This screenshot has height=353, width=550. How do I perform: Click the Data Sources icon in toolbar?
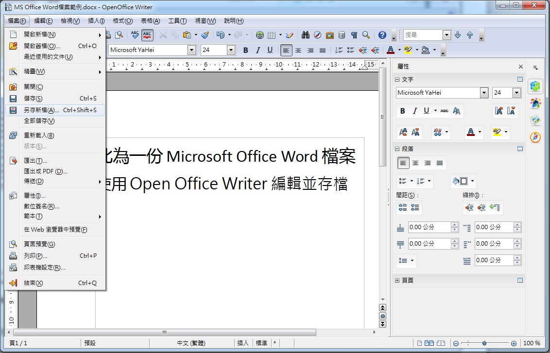[342, 35]
